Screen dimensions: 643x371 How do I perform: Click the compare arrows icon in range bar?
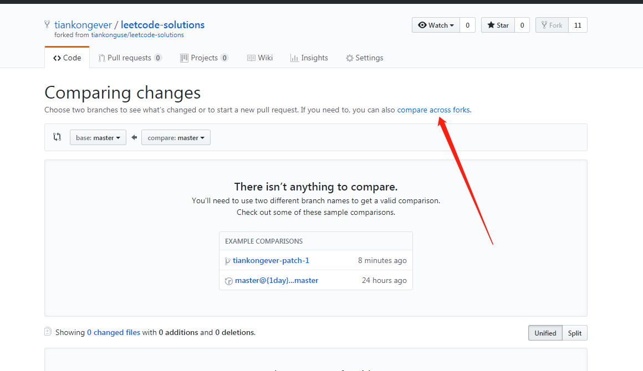pos(57,137)
